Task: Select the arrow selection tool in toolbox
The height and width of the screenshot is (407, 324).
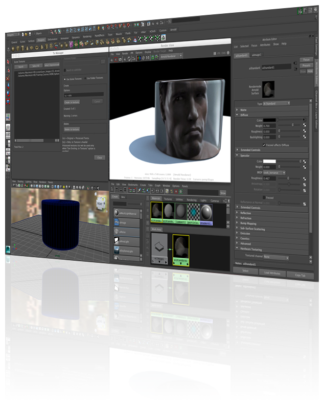Action: [x=8, y=61]
